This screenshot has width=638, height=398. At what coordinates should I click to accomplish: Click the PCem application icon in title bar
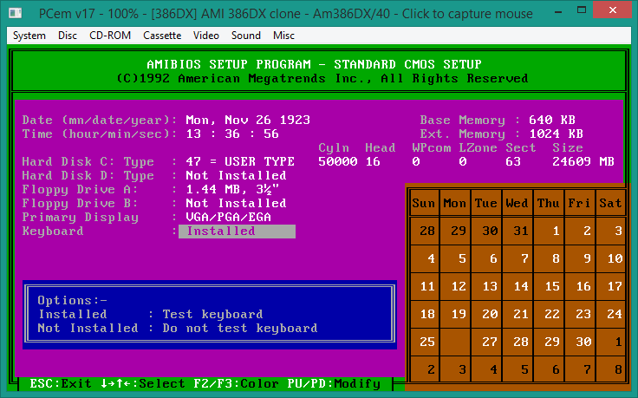pos(16,13)
